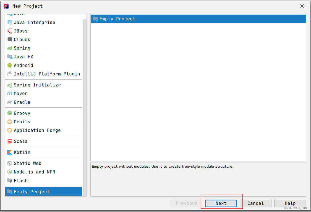Select Empty Project template in right pane

(x=198, y=19)
